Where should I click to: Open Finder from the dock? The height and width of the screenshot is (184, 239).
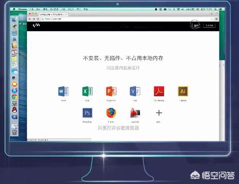point(14,20)
